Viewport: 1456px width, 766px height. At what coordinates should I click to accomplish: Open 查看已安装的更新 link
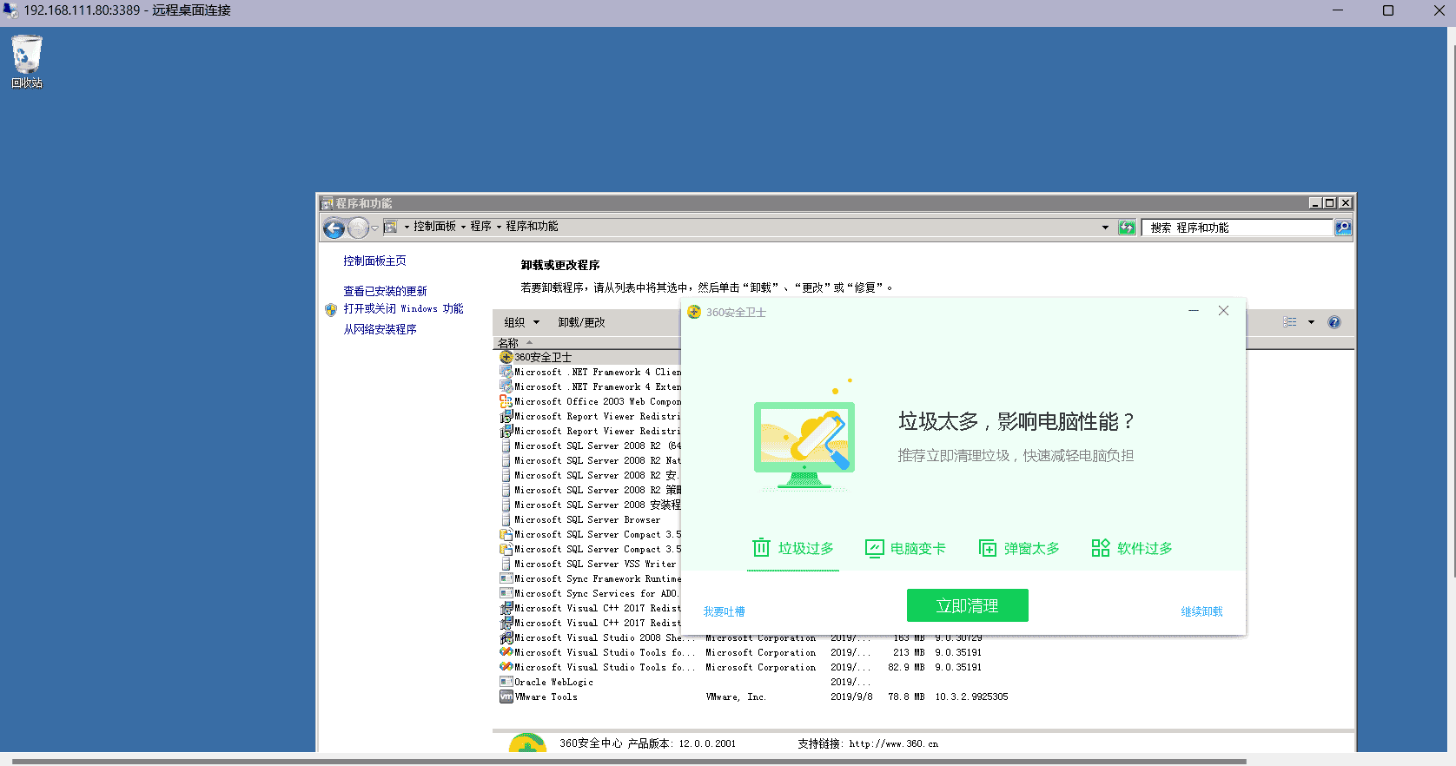click(385, 291)
